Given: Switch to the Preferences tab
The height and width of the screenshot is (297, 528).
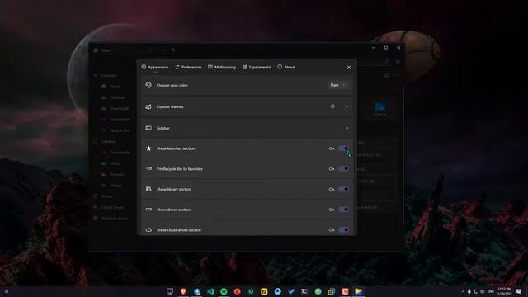Looking at the screenshot, I should tap(188, 68).
